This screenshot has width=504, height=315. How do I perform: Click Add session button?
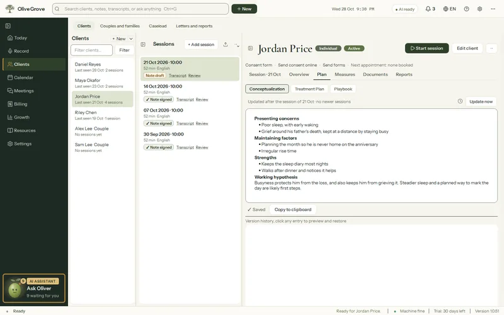pyautogui.click(x=201, y=44)
